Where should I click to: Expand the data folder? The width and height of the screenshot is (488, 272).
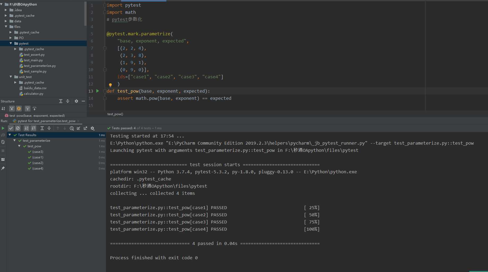point(6,21)
